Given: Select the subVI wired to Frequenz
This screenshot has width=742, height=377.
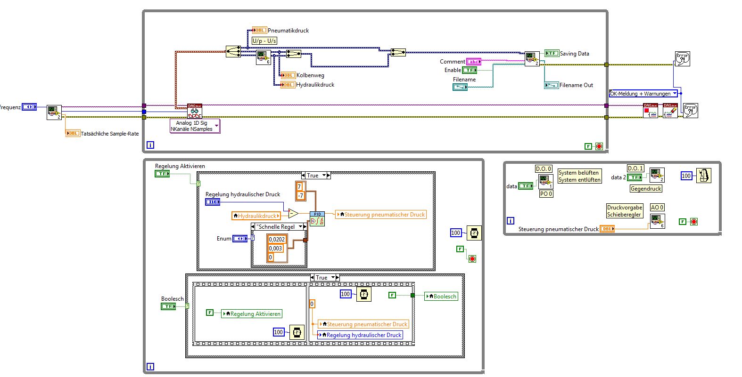Looking at the screenshot, I should (54, 112).
